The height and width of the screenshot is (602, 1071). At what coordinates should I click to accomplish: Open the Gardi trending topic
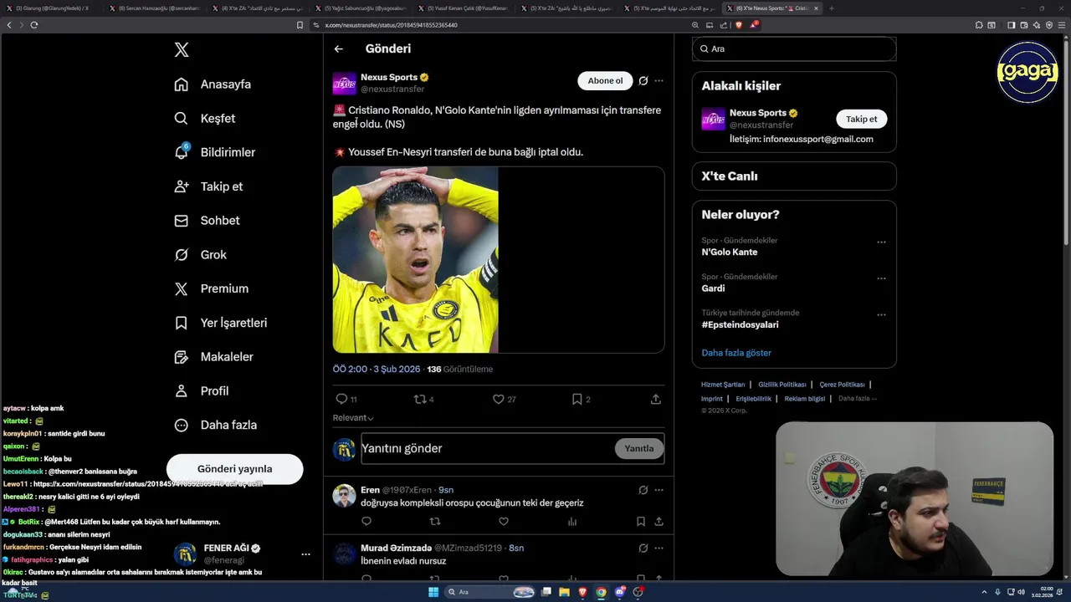(x=713, y=288)
